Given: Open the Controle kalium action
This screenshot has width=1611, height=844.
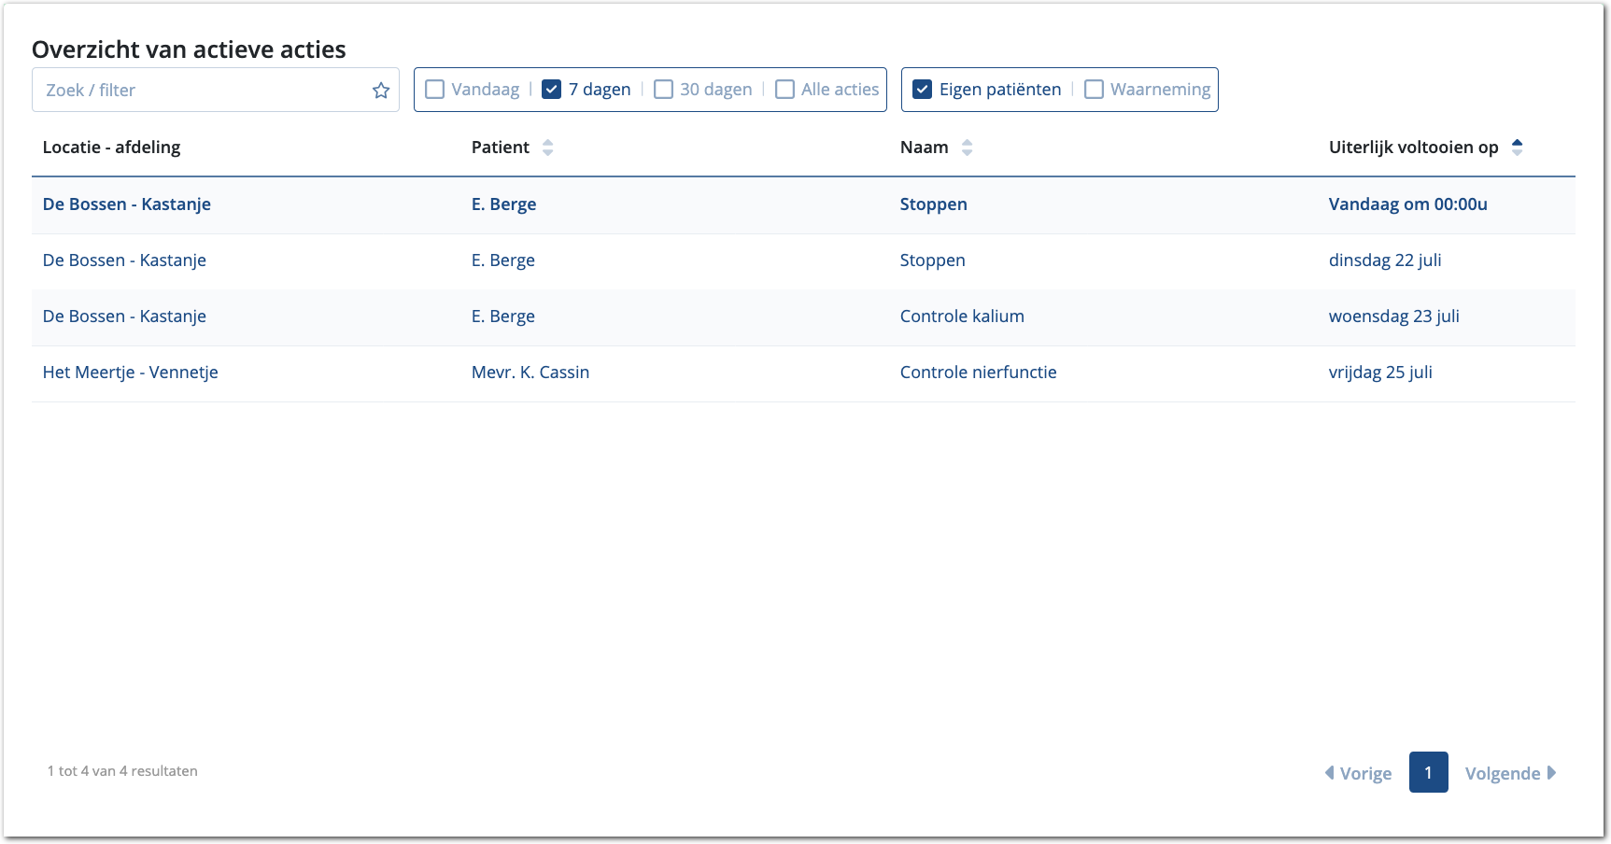Looking at the screenshot, I should pos(961,316).
